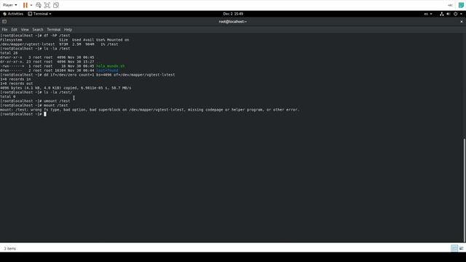Open the Player dropdown menu
Screen dimensions: 466x262
pos(9,5)
